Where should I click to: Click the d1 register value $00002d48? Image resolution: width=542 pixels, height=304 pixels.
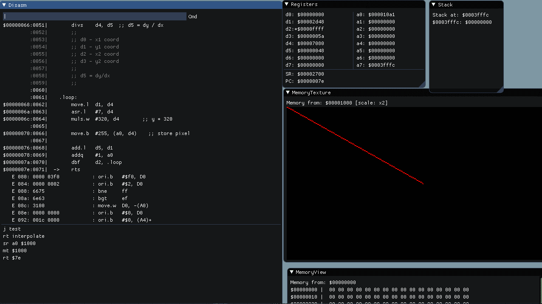pyautogui.click(x=311, y=22)
